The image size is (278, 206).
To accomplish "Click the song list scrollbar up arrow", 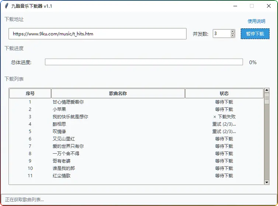I will pos(267,90).
